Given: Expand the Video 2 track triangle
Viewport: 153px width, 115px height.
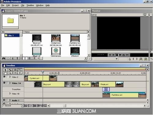Looking at the screenshot, I should pos(10,77).
